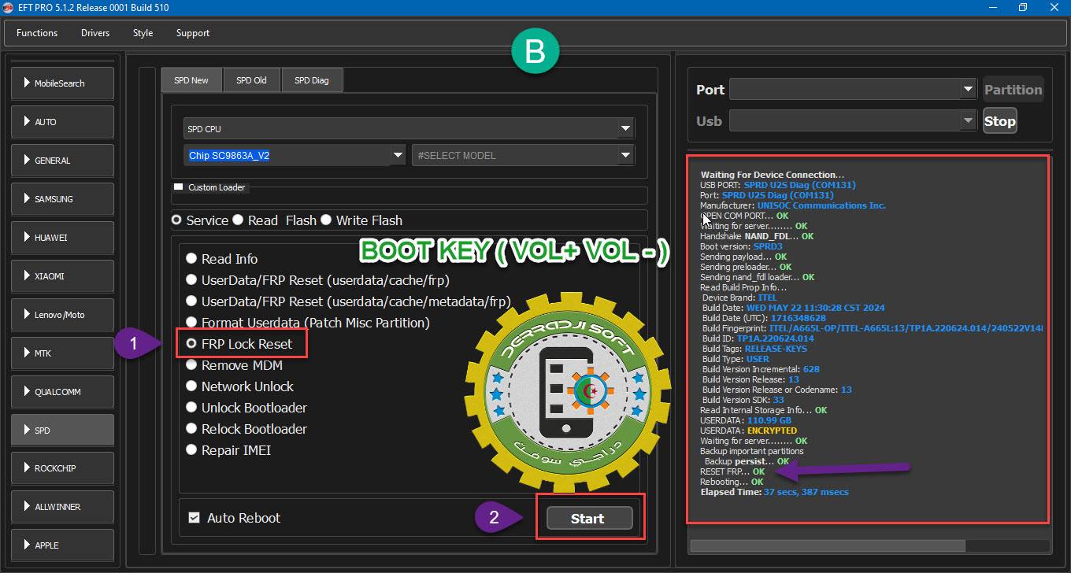Open the ALLWINNER sidebar section
This screenshot has width=1071, height=573.
click(x=62, y=507)
